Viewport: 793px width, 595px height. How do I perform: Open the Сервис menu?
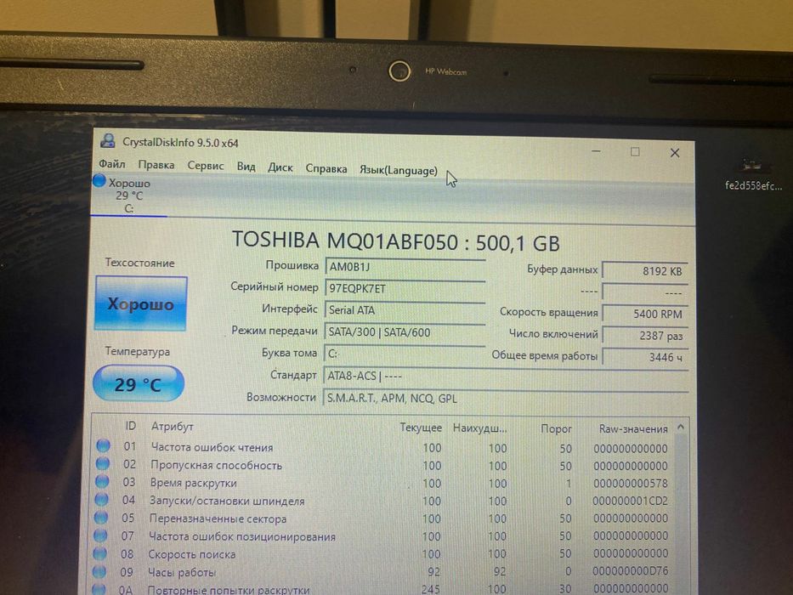pyautogui.click(x=206, y=166)
